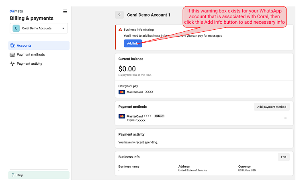301x185 pixels.
Task: Expand the Coral Demo Accounts dropdown
Action: point(39,28)
